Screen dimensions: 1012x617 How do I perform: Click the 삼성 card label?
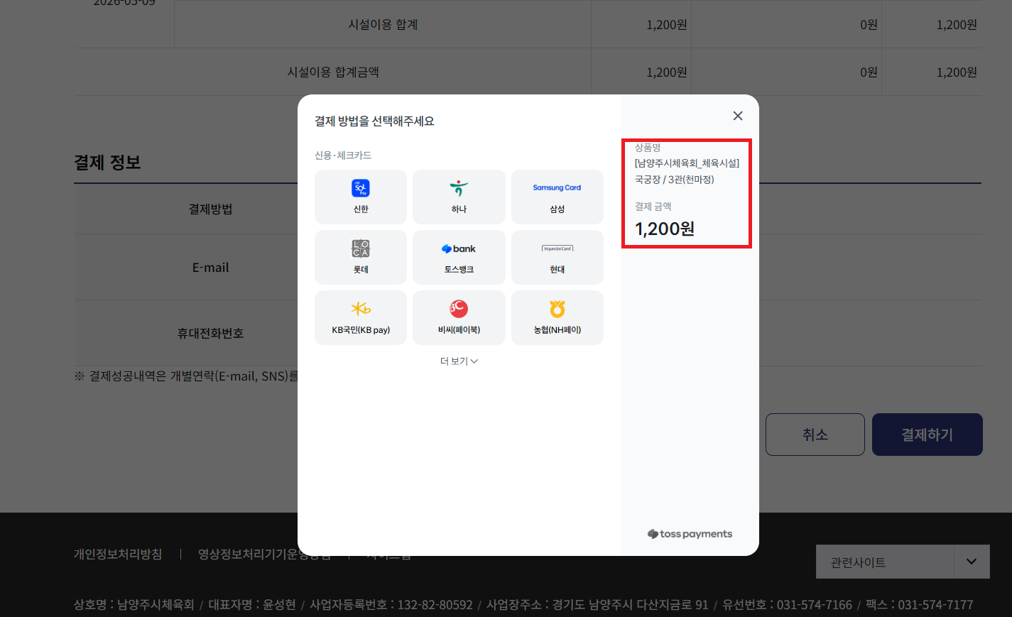pos(557,209)
